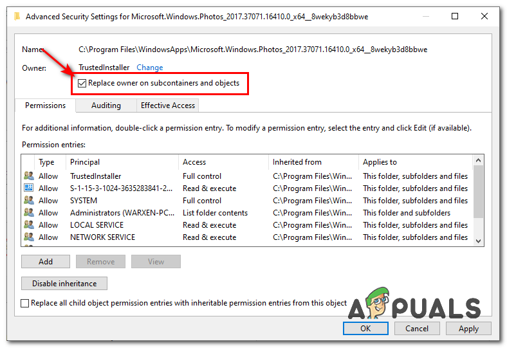The width and height of the screenshot is (507, 348).
Task: Click the NETWORK SERVICE principal icon
Action: pos(28,237)
